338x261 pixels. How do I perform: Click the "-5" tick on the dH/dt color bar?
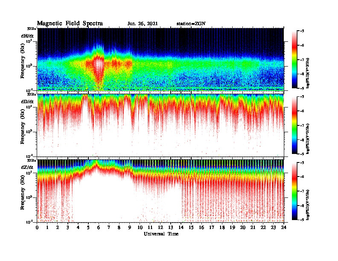[302, 31]
